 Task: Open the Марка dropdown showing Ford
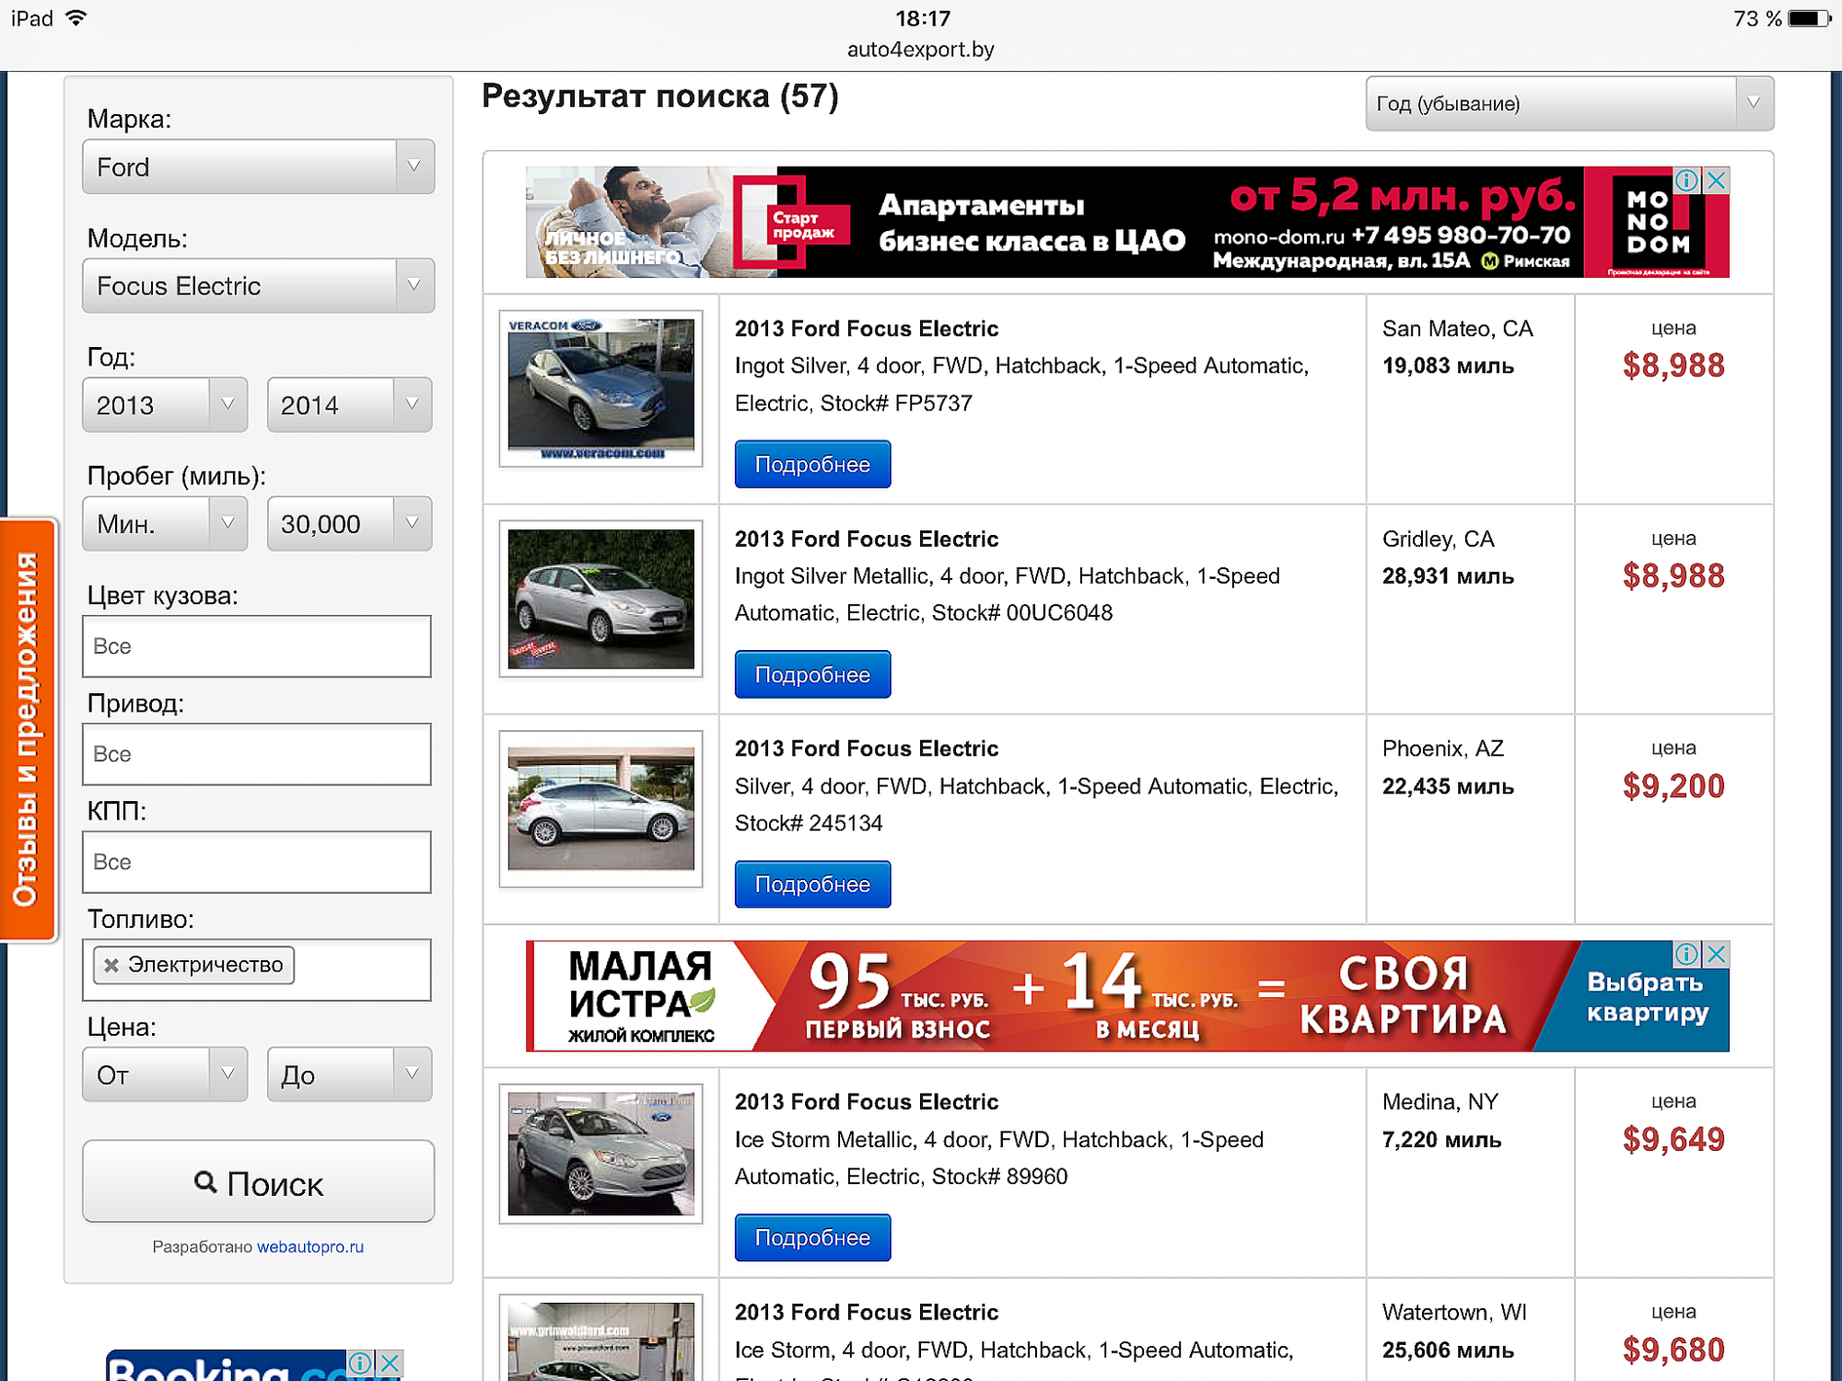click(x=258, y=167)
